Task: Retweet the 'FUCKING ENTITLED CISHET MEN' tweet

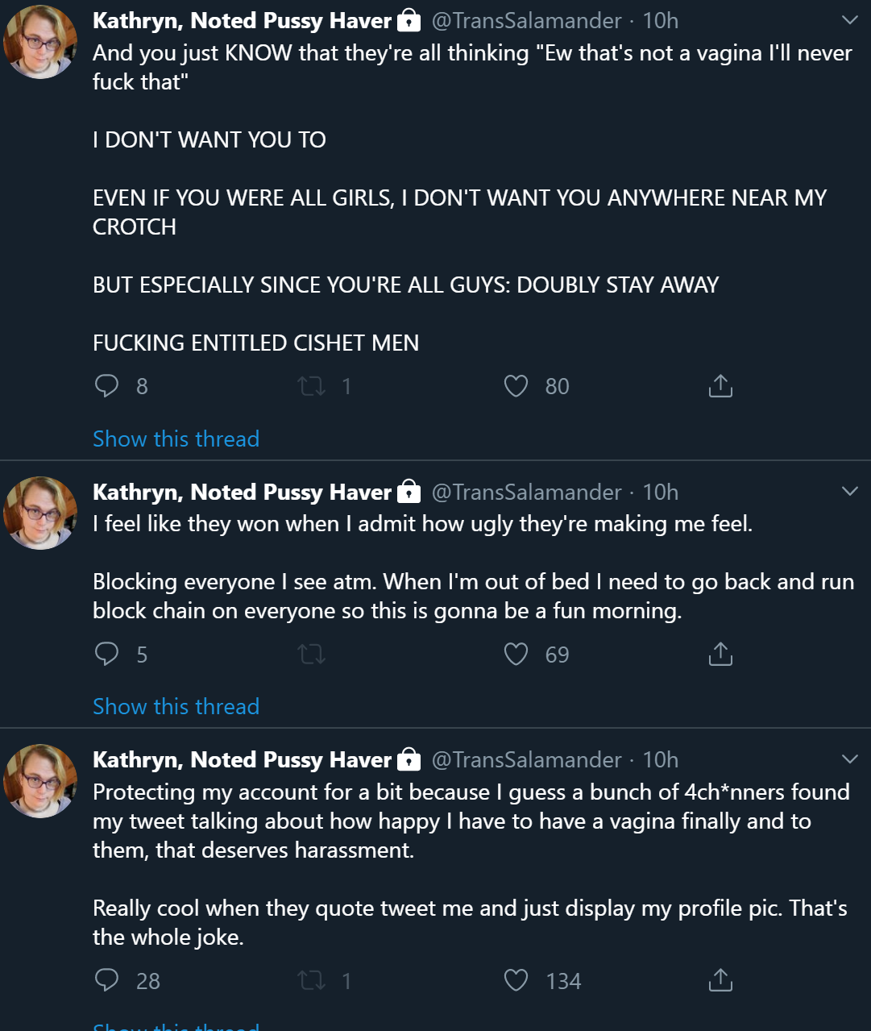Action: [312, 386]
